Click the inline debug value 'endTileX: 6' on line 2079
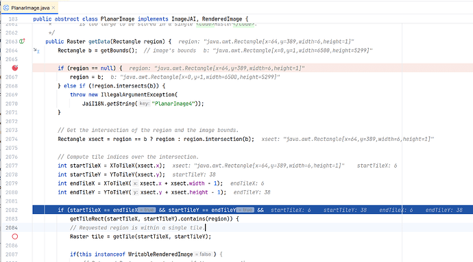473x262 pixels. pyautogui.click(x=247, y=183)
